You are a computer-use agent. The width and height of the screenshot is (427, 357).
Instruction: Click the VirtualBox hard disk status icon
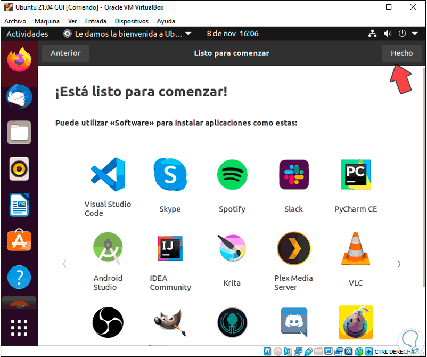(267, 351)
